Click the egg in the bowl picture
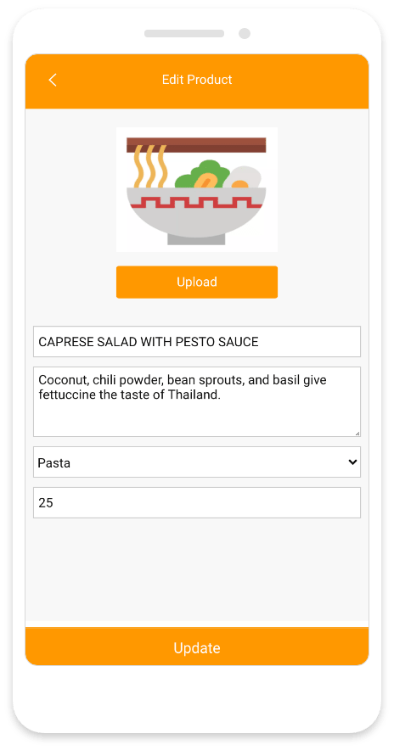394x750 pixels. (x=243, y=178)
